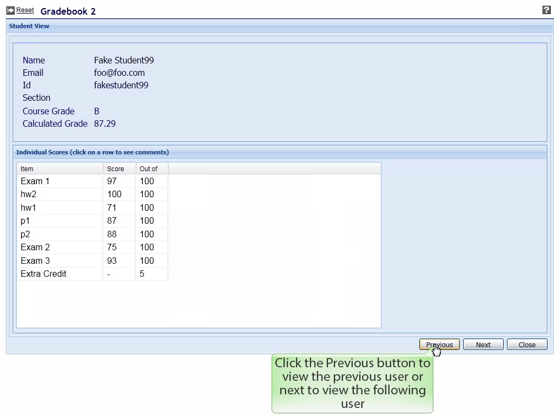Click the email foo@foo.com
This screenshot has height=416, width=554.
pos(119,73)
